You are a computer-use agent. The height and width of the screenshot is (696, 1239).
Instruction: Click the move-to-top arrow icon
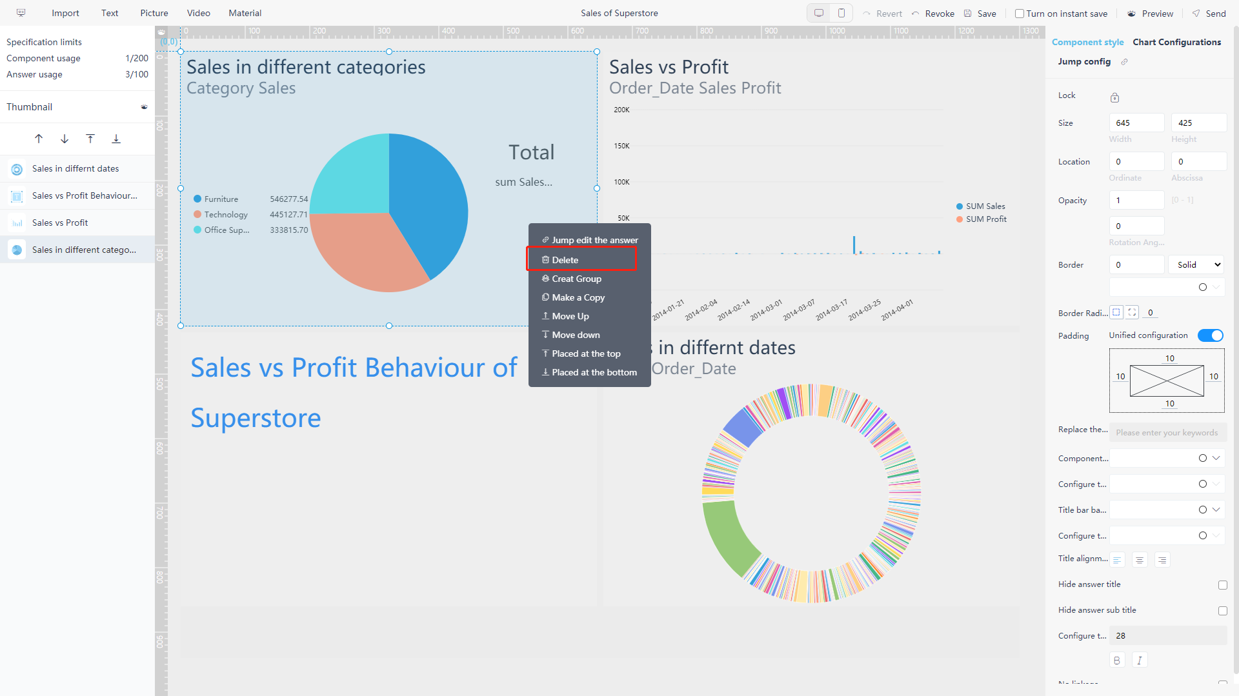[x=90, y=139]
